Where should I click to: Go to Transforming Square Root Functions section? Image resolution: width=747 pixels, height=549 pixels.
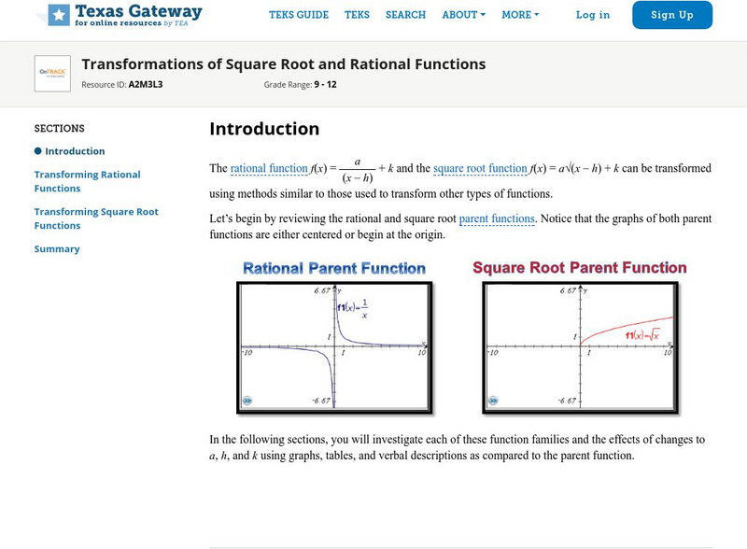coord(96,218)
